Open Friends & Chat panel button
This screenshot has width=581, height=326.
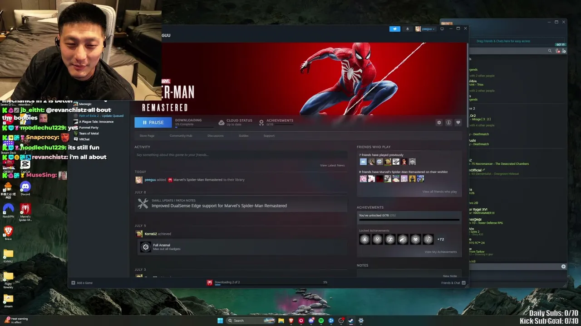point(453,283)
